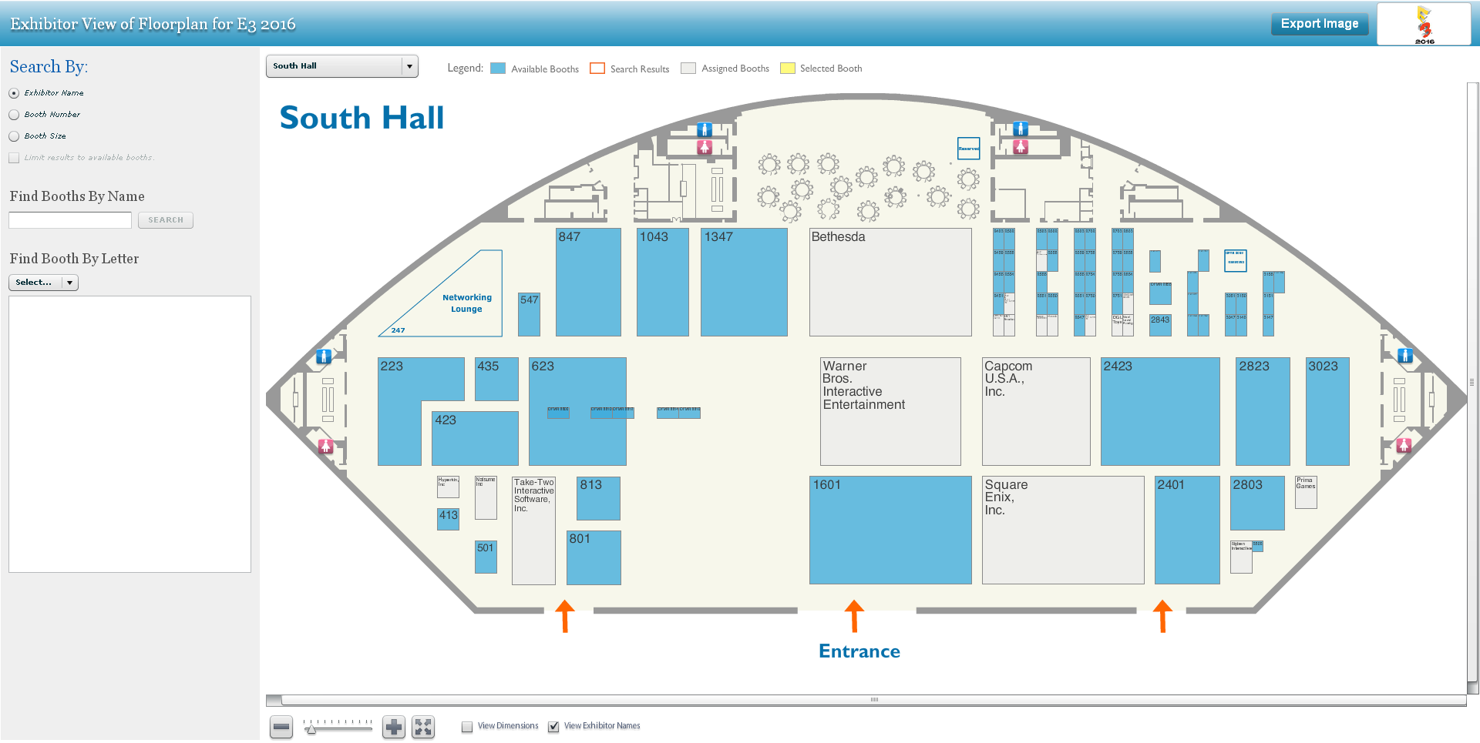Click the Export Image button
Viewport: 1480px width, 743px height.
click(1319, 24)
